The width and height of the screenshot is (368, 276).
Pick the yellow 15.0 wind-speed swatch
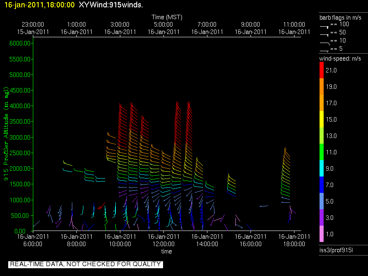[x=322, y=119]
